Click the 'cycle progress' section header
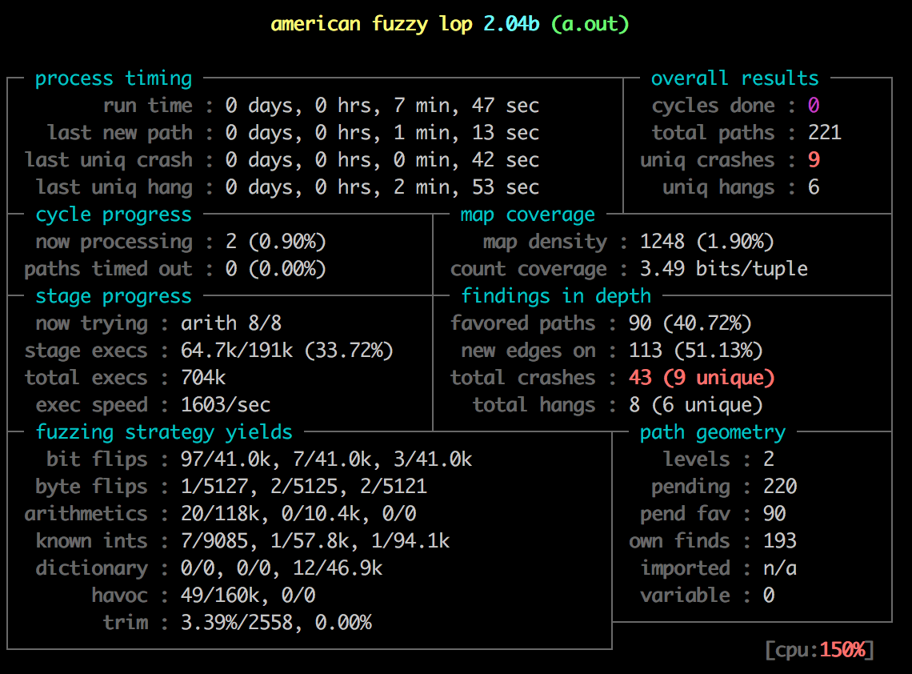This screenshot has height=674, width=912. [114, 215]
